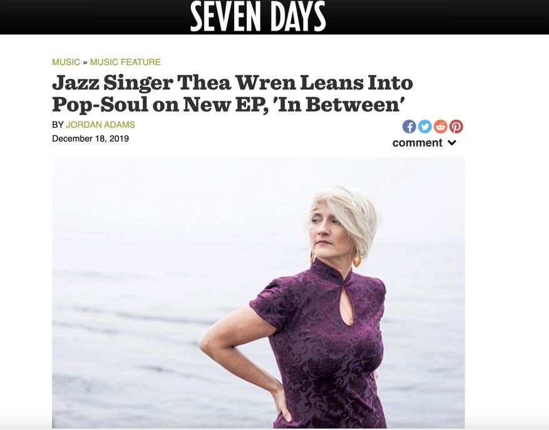This screenshot has width=549, height=430.
Task: Open the comment dropdown label
Action: click(x=418, y=143)
